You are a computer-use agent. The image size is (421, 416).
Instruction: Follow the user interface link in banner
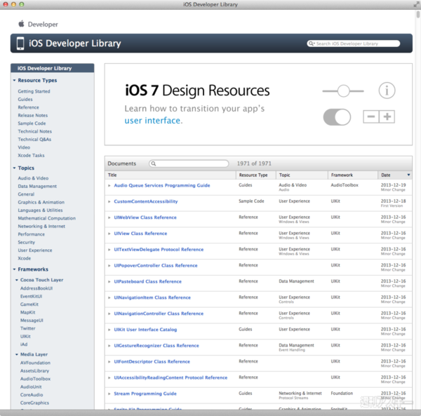[x=152, y=121]
